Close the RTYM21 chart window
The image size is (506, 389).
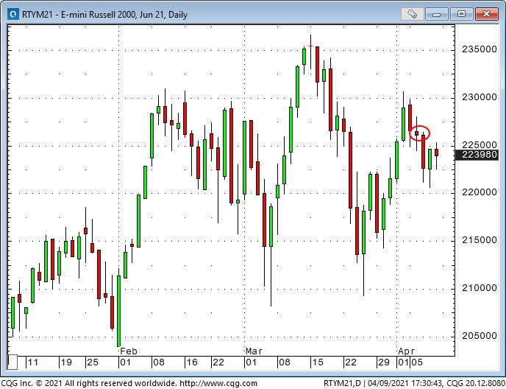(x=486, y=14)
